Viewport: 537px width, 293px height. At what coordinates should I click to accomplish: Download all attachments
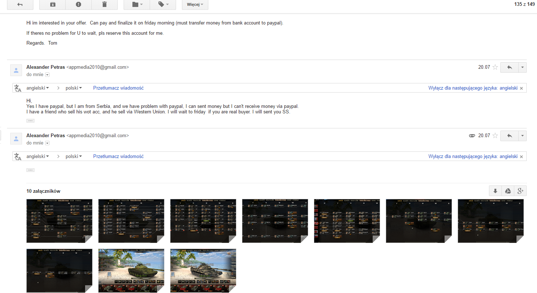(x=495, y=191)
